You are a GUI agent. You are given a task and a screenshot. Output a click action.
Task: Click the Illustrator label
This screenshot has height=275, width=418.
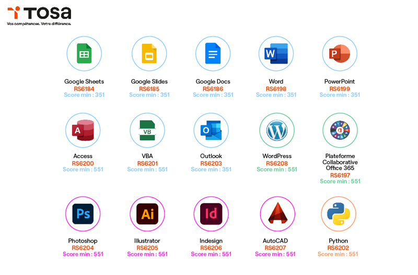coord(147,241)
